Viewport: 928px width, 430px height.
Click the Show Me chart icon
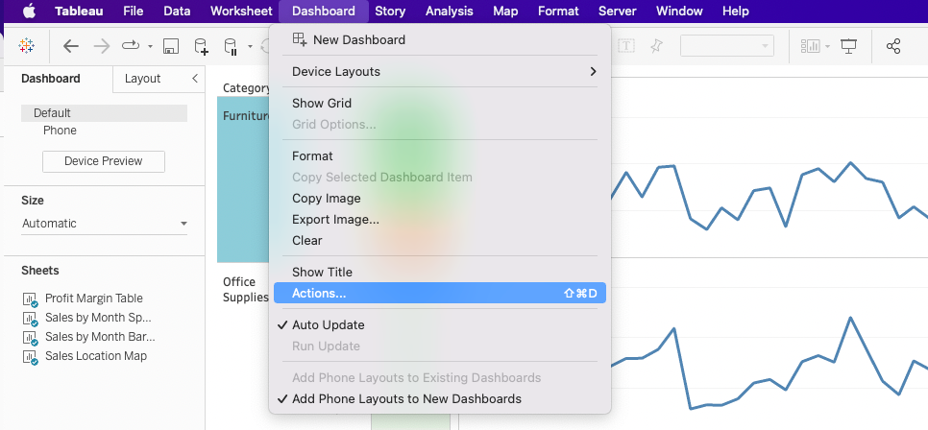click(810, 46)
